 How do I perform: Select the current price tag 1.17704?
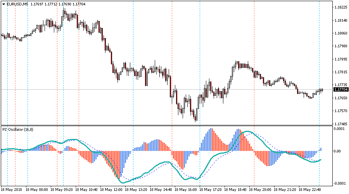341,89
